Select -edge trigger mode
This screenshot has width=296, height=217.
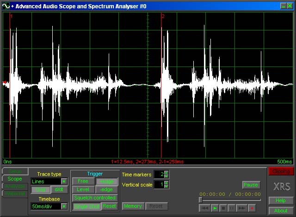107,189
